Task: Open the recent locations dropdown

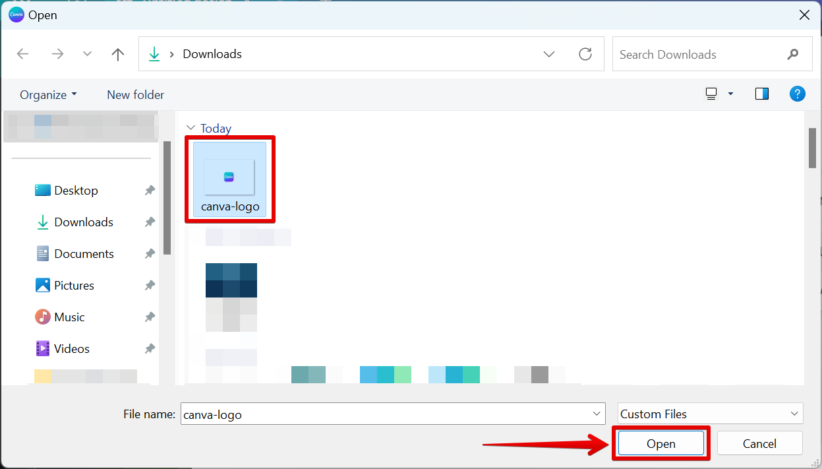Action: coord(87,54)
